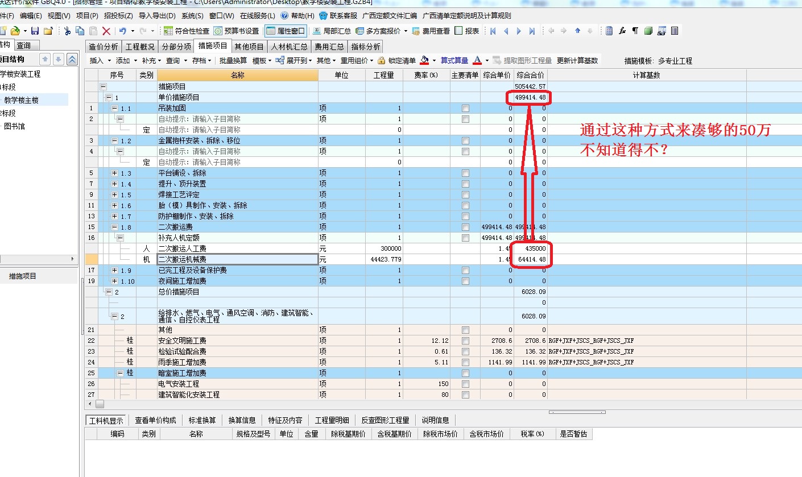The width and height of the screenshot is (802, 477).
Task: Toggle 主要清单 checkbox for 安全文明施工费
Action: (466, 341)
